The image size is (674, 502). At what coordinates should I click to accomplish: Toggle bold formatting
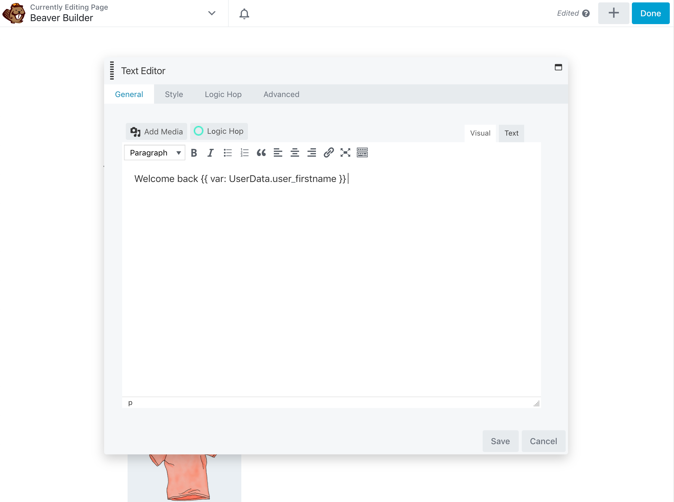194,152
